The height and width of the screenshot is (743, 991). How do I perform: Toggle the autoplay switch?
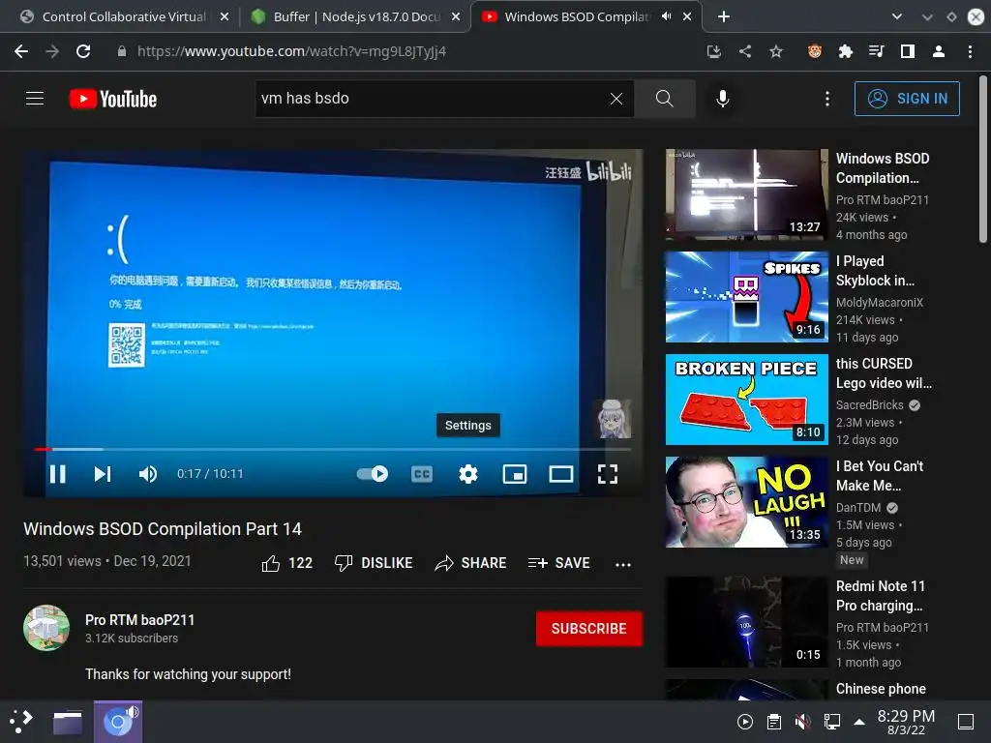click(x=373, y=474)
